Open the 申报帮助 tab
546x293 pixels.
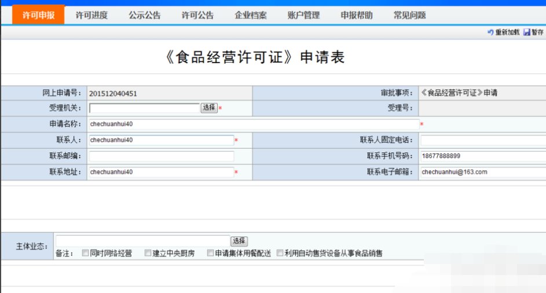pyautogui.click(x=356, y=15)
